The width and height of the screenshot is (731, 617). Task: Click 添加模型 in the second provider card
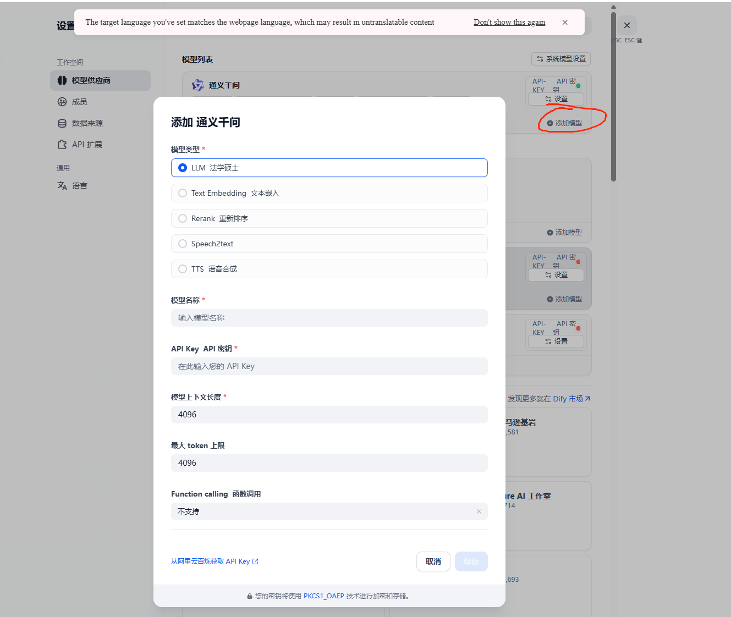564,233
